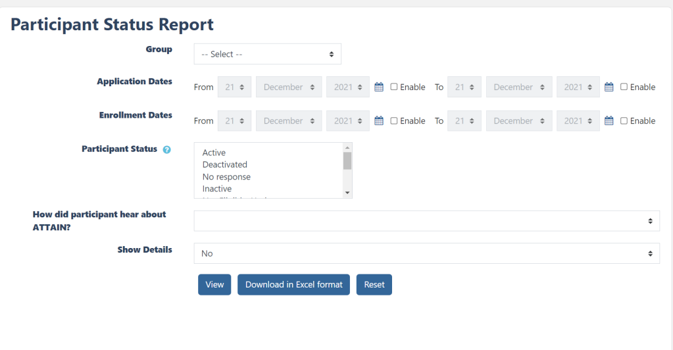
Task: Open calendar picker for Enrollment Dates To
Action: pyautogui.click(x=609, y=120)
